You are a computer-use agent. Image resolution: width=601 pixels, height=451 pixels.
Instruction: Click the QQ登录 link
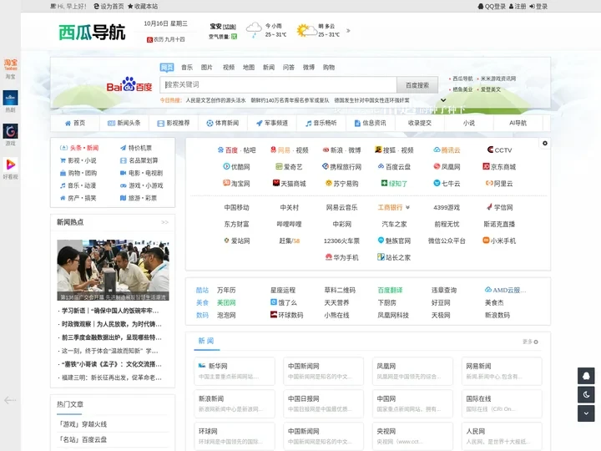[492, 6]
